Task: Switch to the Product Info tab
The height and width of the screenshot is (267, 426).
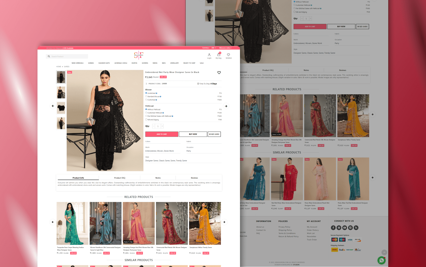Action: (x=78, y=178)
